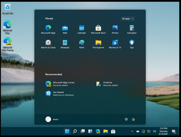This screenshot has height=137, width=181.
Task: Open recommended Microsoft Edge Canary item
Action: (x=60, y=84)
